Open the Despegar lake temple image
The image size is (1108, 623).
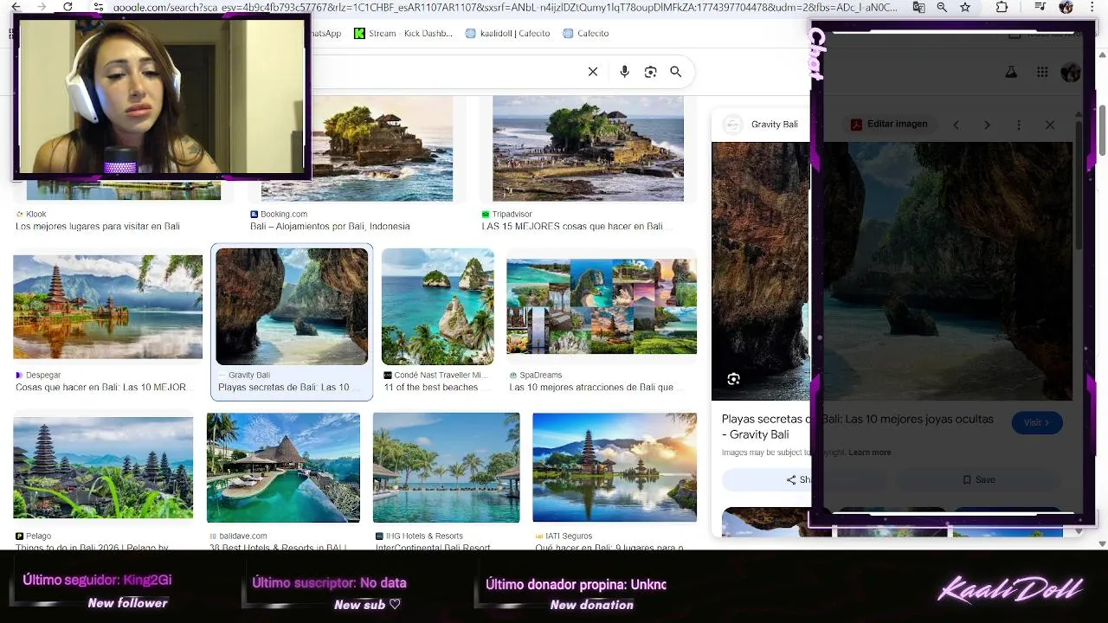pyautogui.click(x=107, y=306)
